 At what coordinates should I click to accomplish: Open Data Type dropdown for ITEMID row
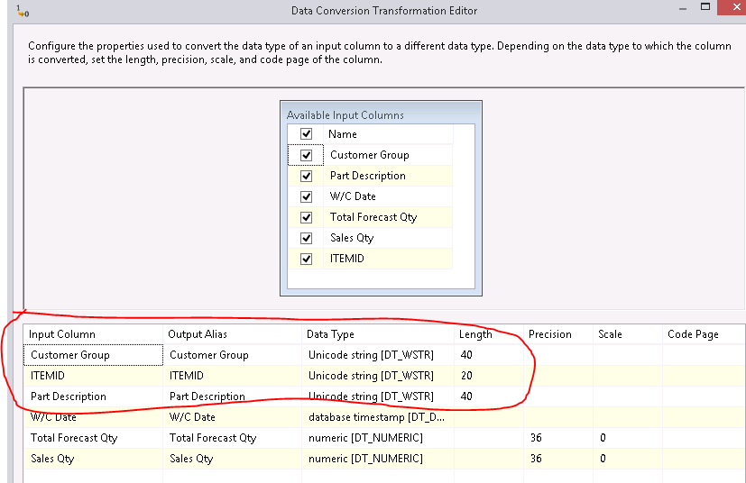click(378, 376)
